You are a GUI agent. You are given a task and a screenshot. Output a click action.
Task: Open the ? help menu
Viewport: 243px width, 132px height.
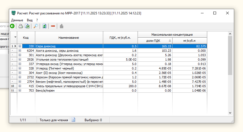[x=37, y=20]
